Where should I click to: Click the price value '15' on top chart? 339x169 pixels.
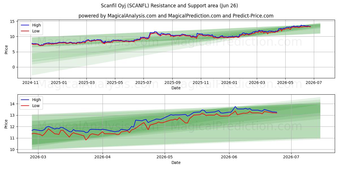click(13, 21)
